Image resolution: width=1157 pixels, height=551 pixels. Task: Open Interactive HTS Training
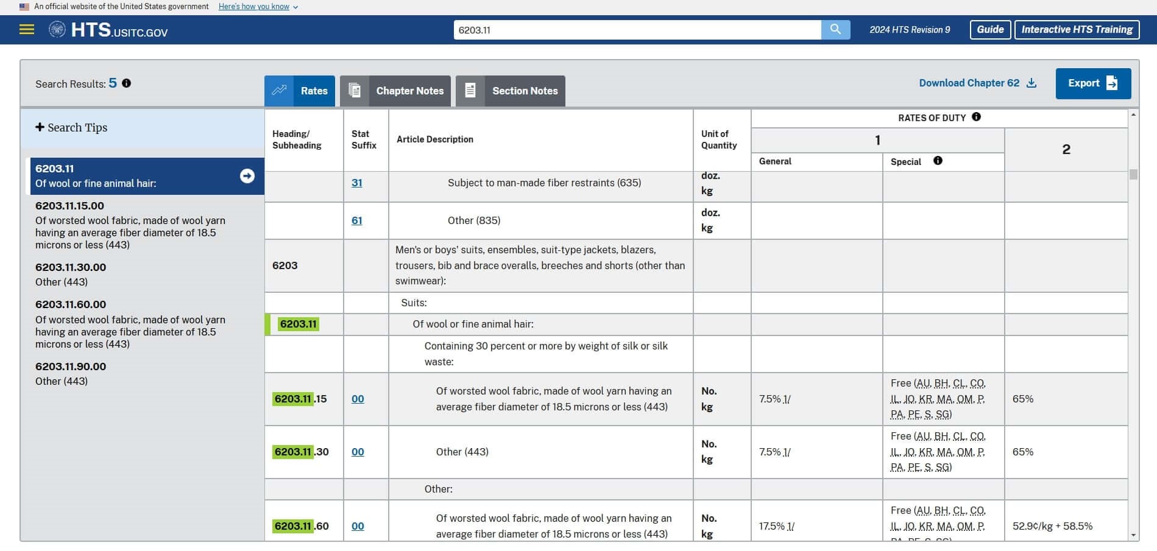(x=1077, y=29)
